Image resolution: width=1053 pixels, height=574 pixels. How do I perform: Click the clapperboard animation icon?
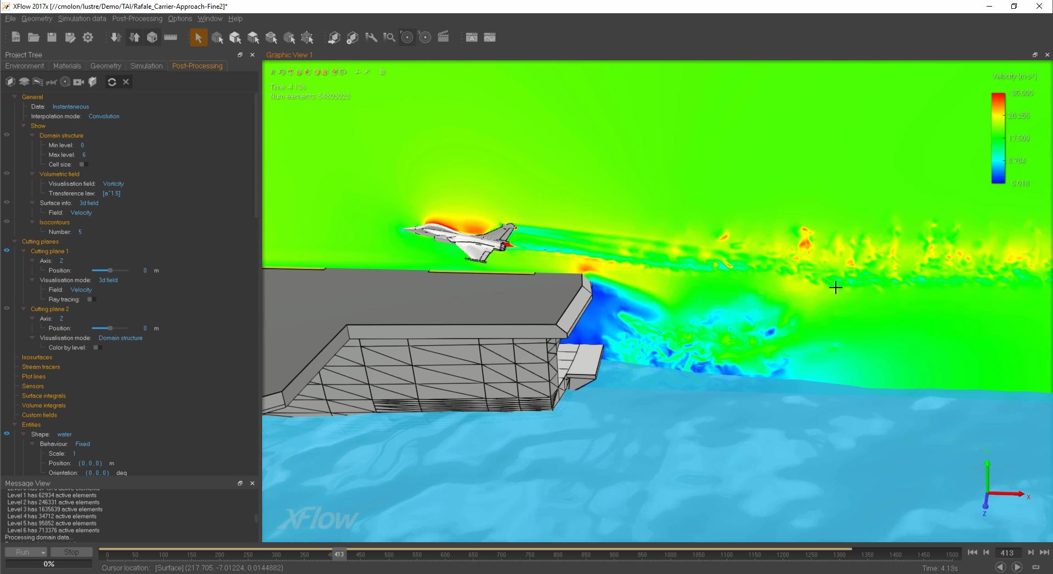coord(443,37)
